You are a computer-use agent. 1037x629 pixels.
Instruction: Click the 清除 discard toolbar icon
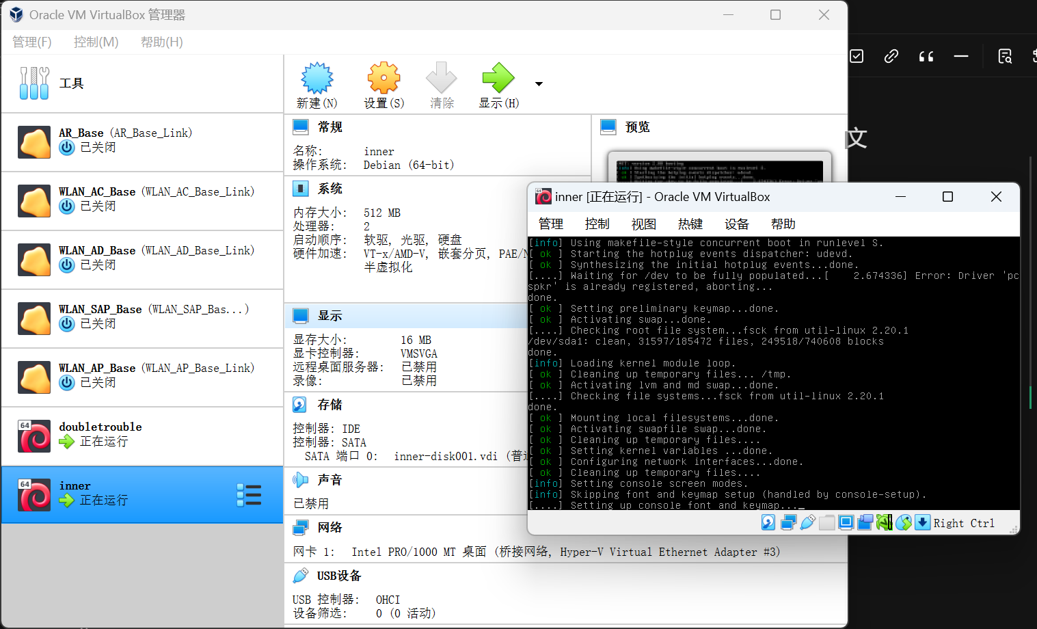tap(442, 78)
